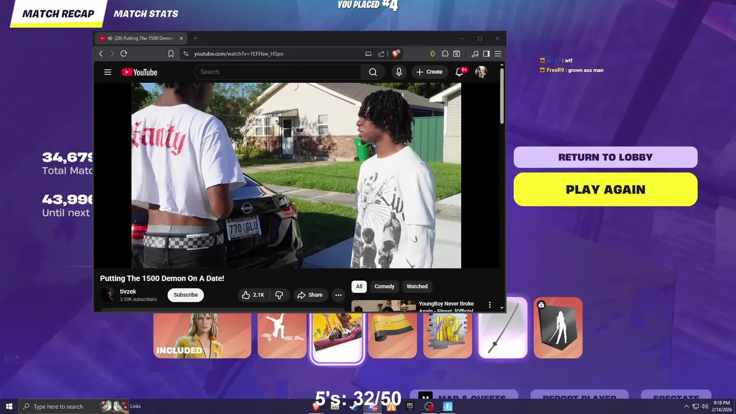736x414 pixels.
Task: Reload the YouTube page
Action: pyautogui.click(x=124, y=53)
